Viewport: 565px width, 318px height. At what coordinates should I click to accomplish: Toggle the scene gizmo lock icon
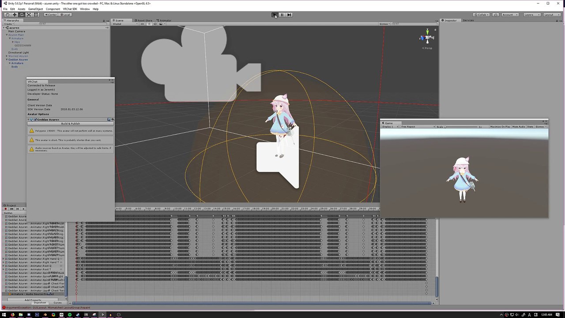tap(435, 30)
